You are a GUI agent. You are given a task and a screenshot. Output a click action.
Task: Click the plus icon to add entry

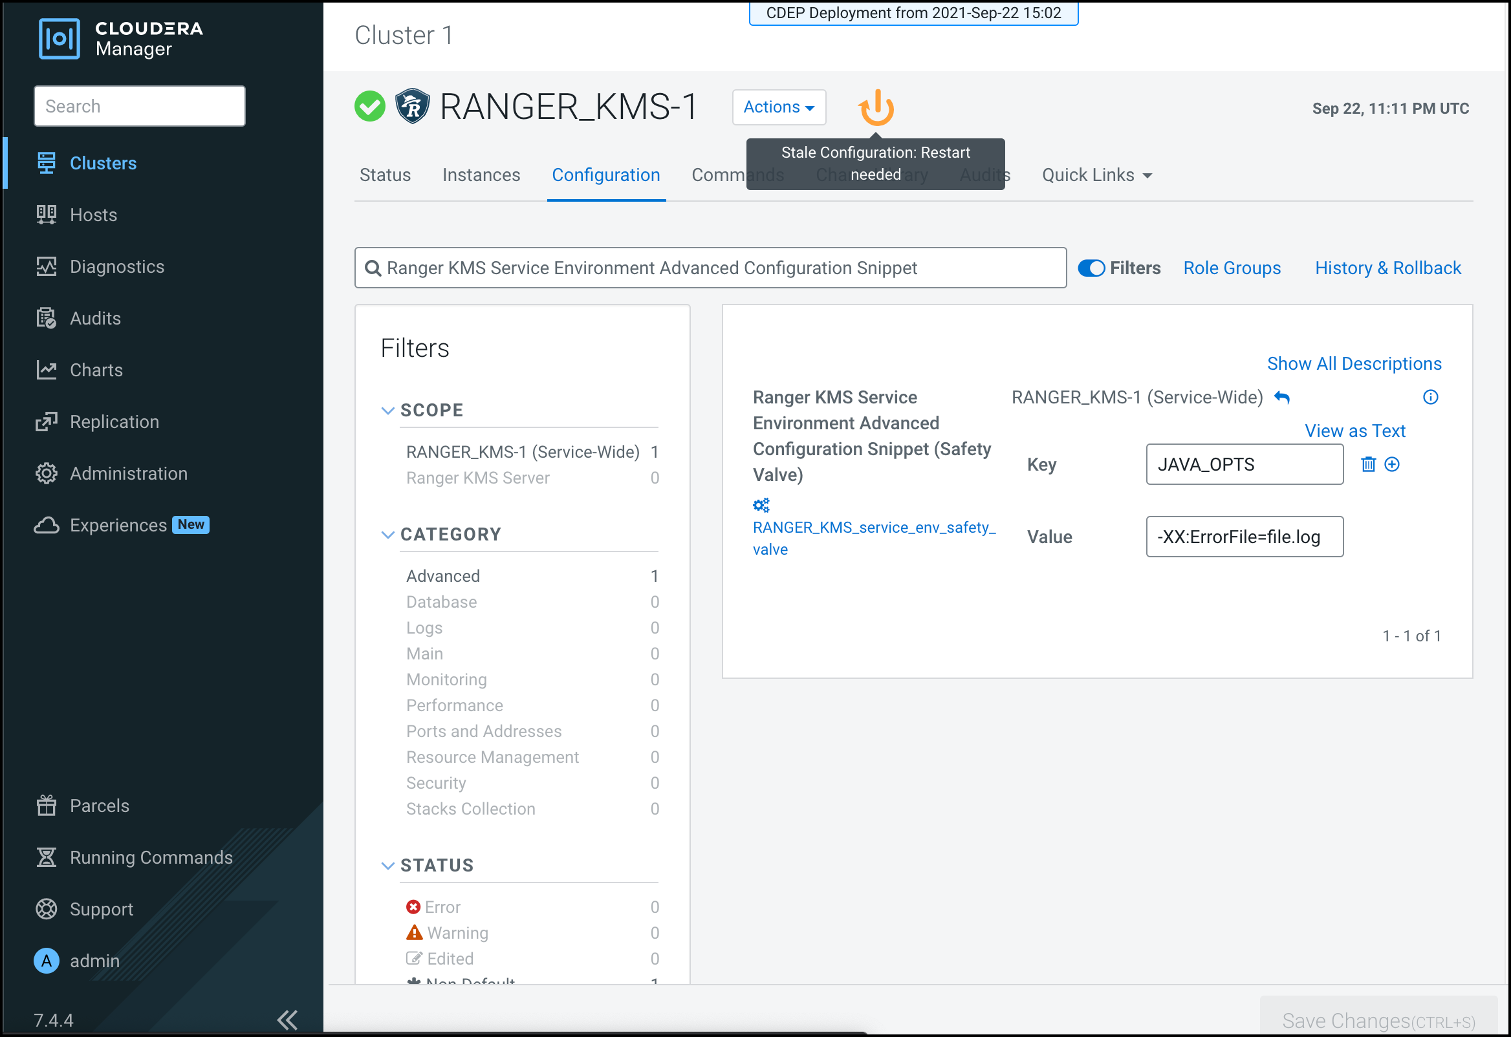(1391, 464)
